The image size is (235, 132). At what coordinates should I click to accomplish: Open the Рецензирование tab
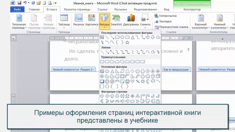(x=145, y=10)
